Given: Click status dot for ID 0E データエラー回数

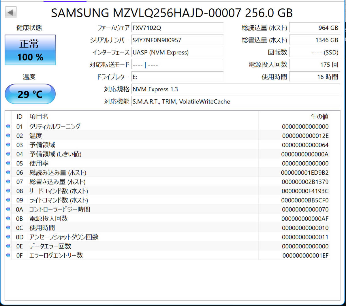Looking at the screenshot, I should [x=8, y=246].
